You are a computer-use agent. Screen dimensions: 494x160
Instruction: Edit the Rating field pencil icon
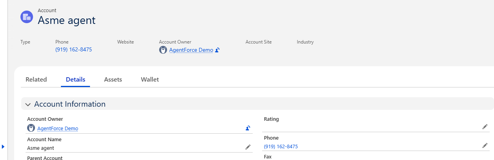pyautogui.click(x=485, y=127)
